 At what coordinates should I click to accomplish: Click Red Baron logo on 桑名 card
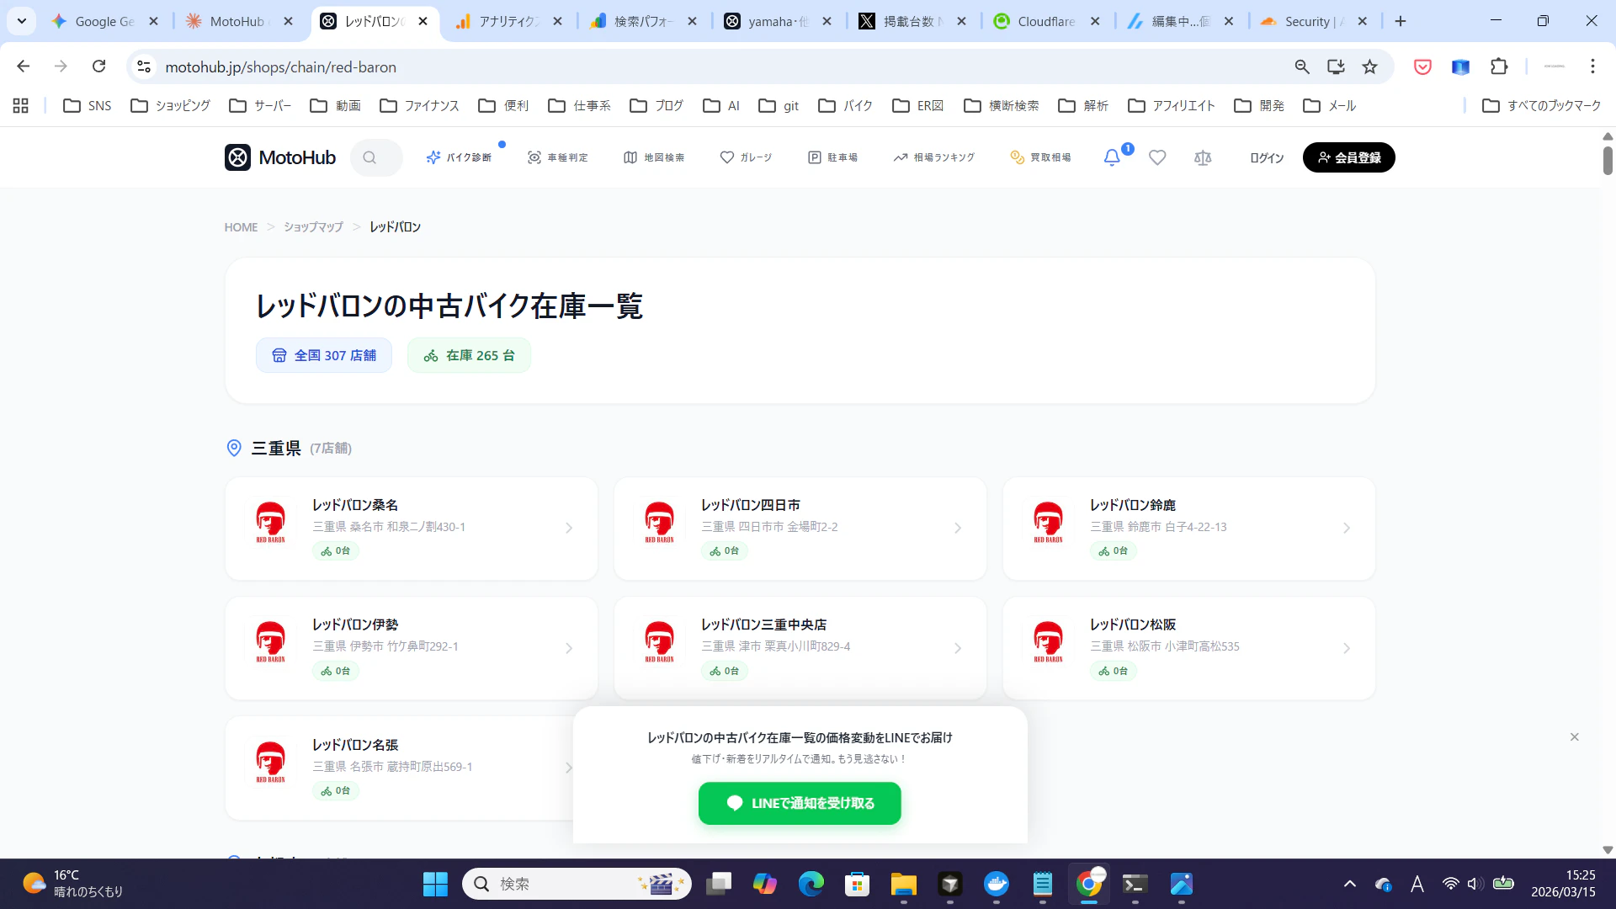[x=270, y=523]
